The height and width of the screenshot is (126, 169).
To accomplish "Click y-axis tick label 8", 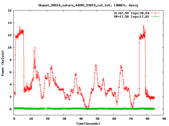I will pos(11,60).
